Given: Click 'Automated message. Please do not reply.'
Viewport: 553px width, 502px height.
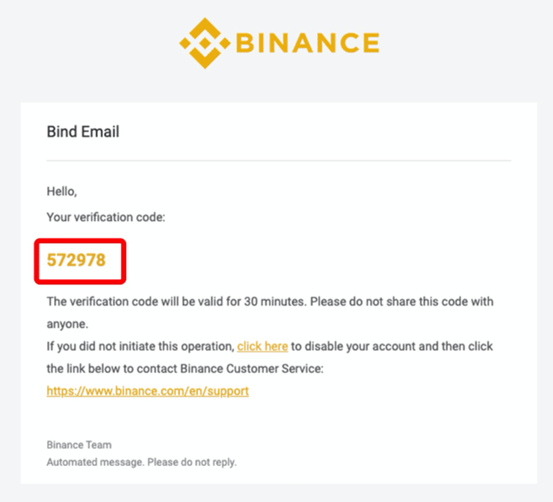Looking at the screenshot, I should tap(141, 462).
